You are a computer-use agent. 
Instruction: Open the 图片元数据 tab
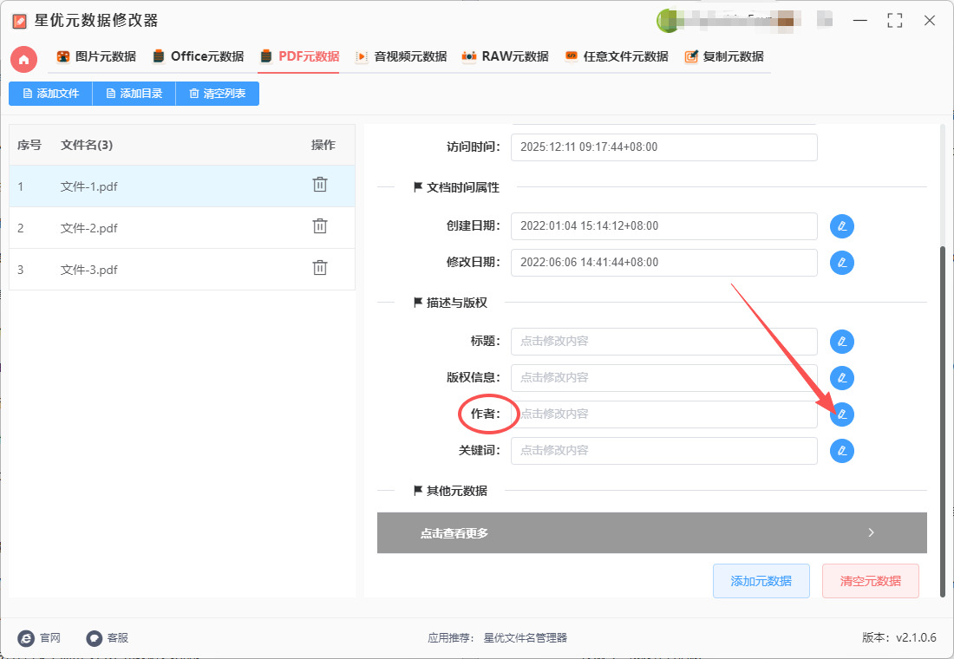tap(96, 56)
